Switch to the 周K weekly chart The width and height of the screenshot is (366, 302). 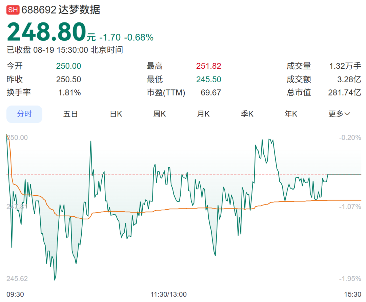[160, 114]
